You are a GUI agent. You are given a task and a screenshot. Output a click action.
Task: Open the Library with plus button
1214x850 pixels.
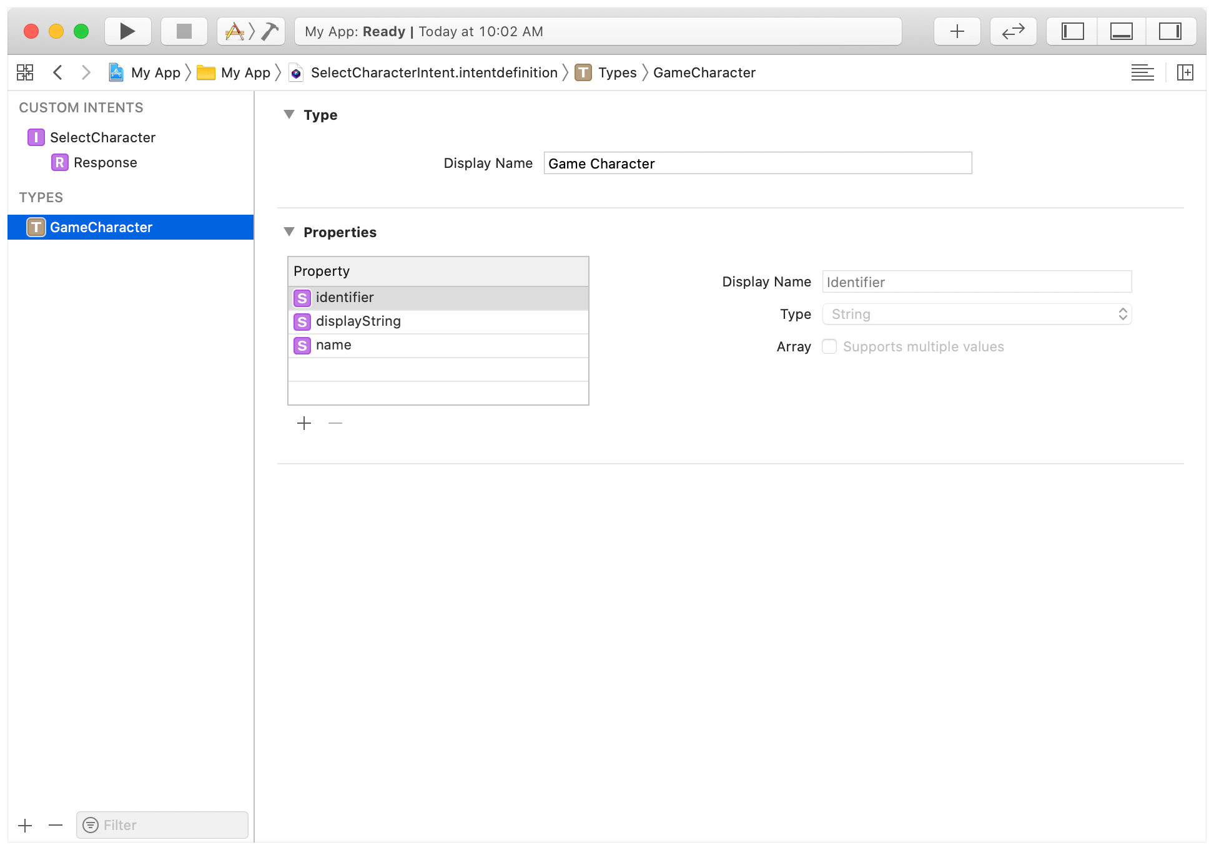tap(957, 31)
